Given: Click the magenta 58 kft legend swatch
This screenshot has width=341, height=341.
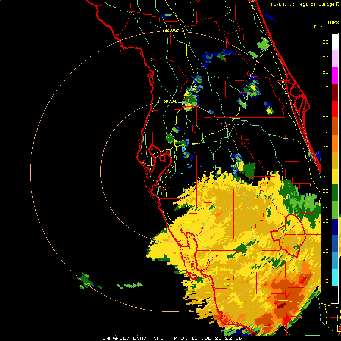Looking at the screenshot, I should (x=335, y=75).
